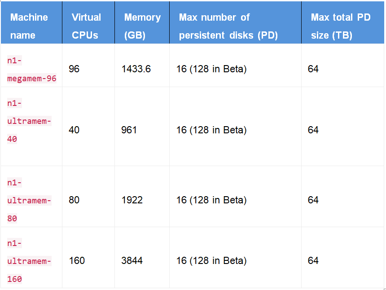
Task: Click persistent disks value in n1-megamem-96 row
Action: [211, 69]
